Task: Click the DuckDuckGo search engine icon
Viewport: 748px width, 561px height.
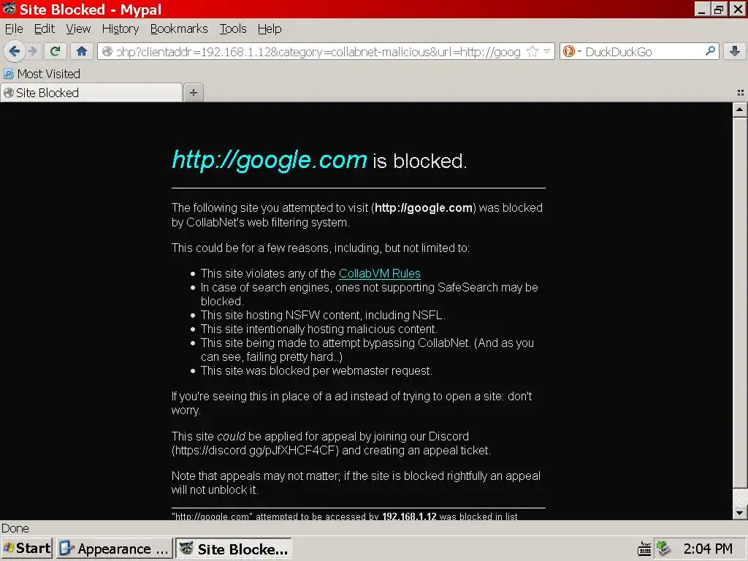Action: (568, 52)
